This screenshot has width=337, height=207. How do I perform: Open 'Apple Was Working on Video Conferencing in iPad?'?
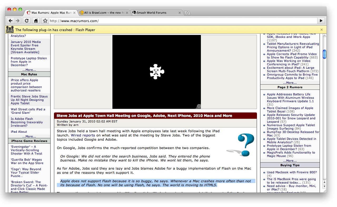(289, 62)
